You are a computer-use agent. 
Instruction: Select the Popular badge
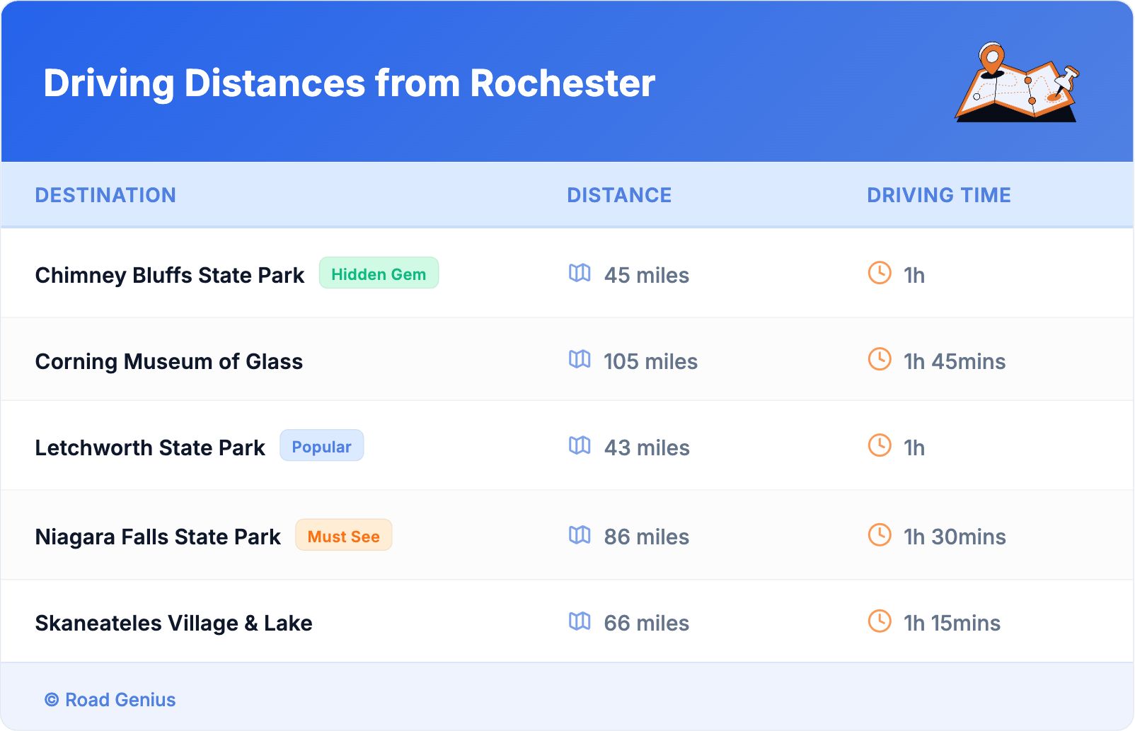(321, 446)
